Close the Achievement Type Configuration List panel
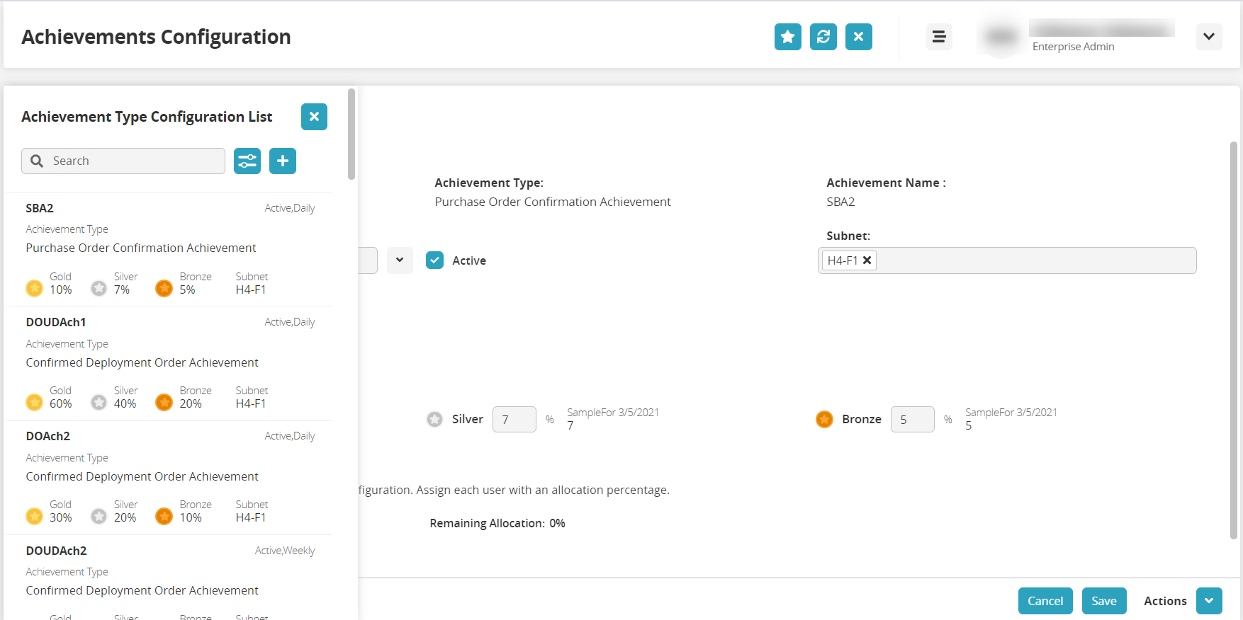The width and height of the screenshot is (1243, 620). (314, 117)
